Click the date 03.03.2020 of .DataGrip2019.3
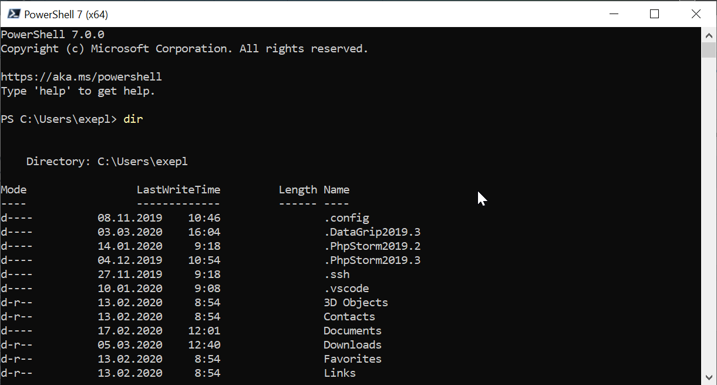 coord(130,232)
